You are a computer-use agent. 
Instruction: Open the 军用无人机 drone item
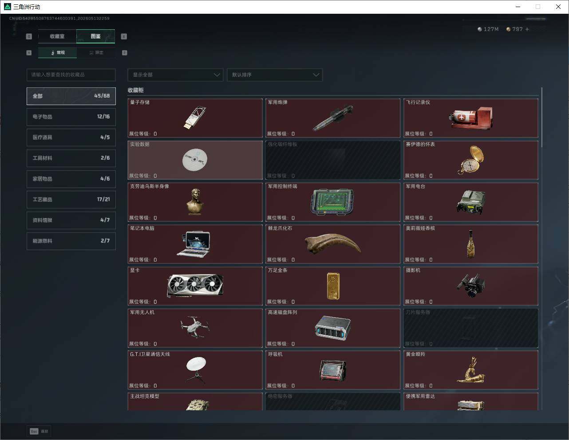pos(195,328)
